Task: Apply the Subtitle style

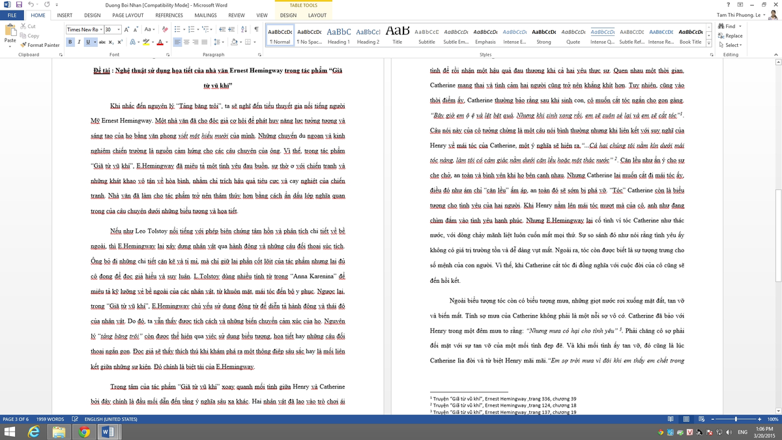Action: click(x=426, y=35)
